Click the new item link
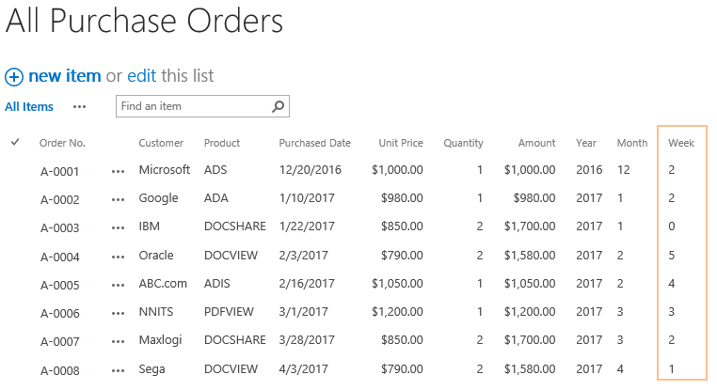This screenshot has width=717, height=390. click(x=65, y=76)
